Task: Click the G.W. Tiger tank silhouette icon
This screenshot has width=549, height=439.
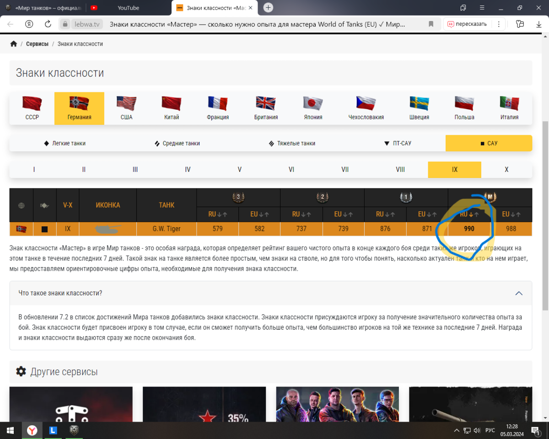Action: tap(108, 229)
